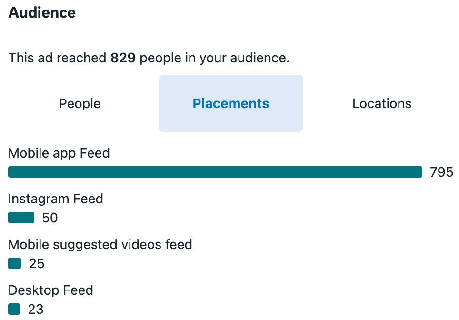Select the Instagram Feed teal bar
The image size is (459, 320).
21,218
